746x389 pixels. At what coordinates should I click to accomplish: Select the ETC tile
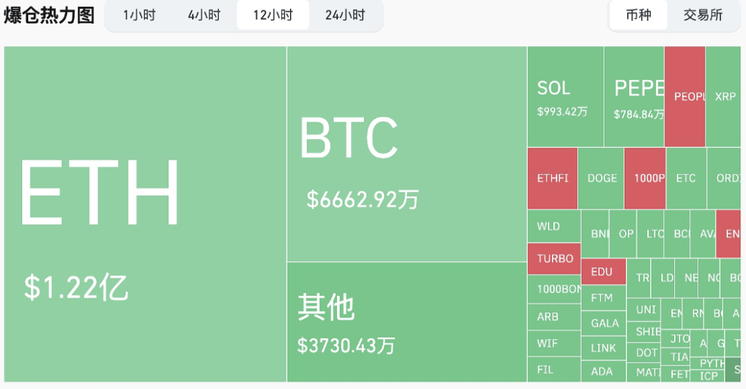(686, 178)
